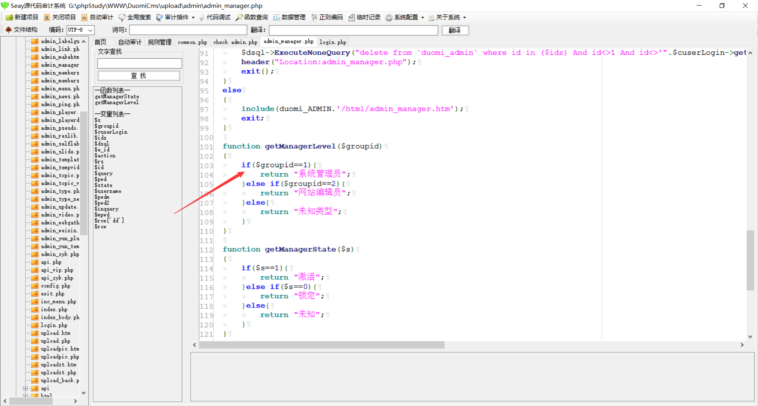The height and width of the screenshot is (406, 758).
Task: Open the 编码 UTF-8 combo box
Action: tap(81, 30)
